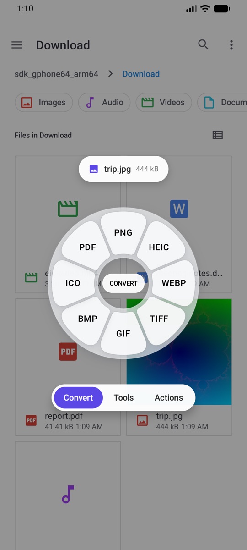Choose HEIC in the convert wheel
This screenshot has height=550, width=247.
159,247
